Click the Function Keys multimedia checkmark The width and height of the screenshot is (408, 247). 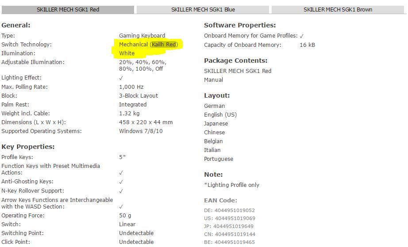click(121, 173)
